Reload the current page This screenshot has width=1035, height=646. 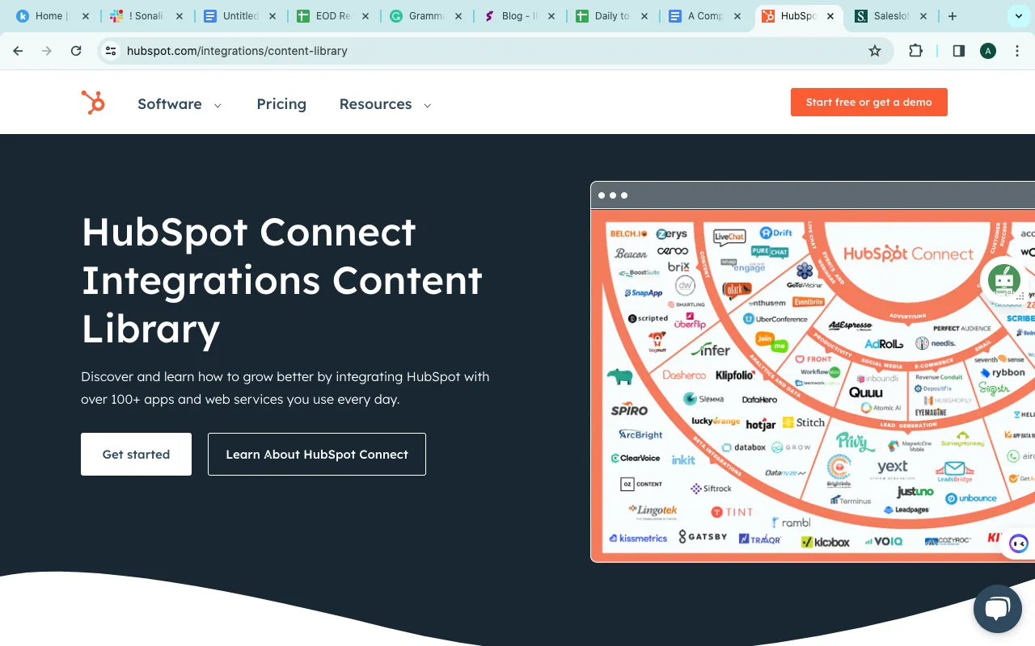click(76, 51)
